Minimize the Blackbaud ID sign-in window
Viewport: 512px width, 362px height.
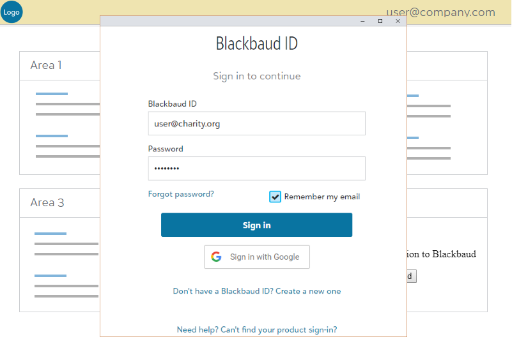pyautogui.click(x=362, y=21)
